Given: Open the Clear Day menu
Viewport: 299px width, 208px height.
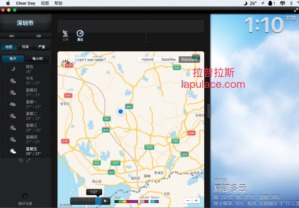Looking at the screenshot, I should (26, 3).
